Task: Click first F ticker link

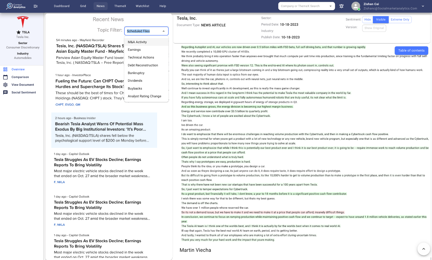Action: tap(55, 182)
